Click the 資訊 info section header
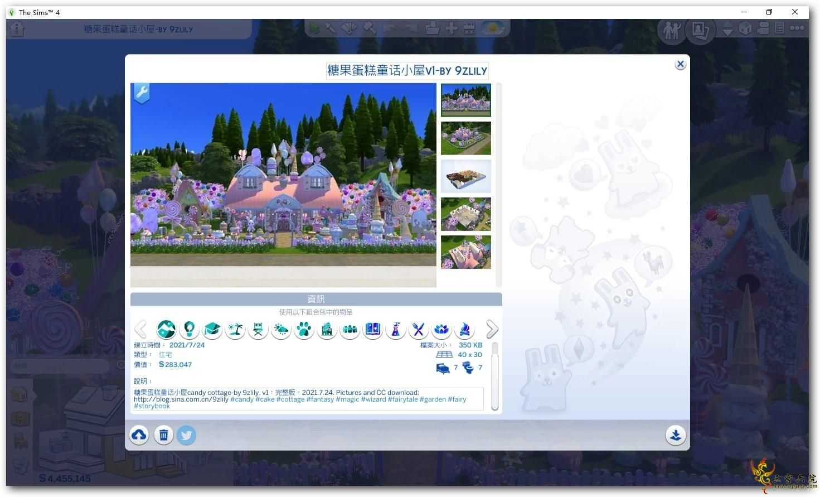 pyautogui.click(x=316, y=300)
